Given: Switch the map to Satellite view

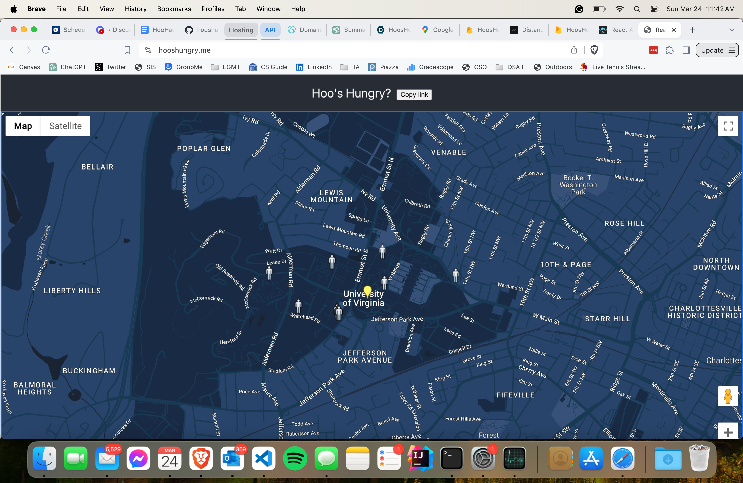Looking at the screenshot, I should click(65, 126).
